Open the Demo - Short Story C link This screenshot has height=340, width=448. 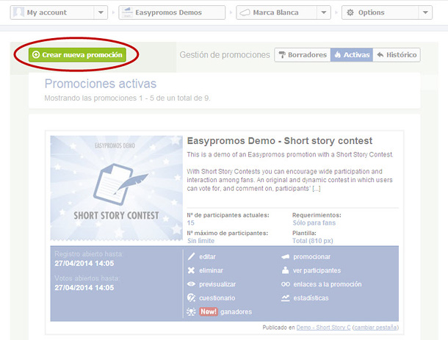coord(323,328)
